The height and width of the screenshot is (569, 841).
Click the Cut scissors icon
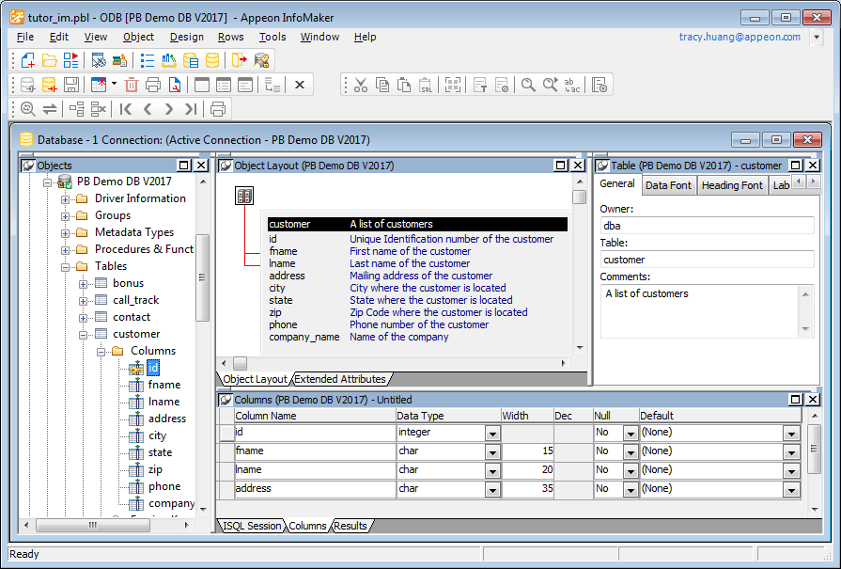[360, 85]
